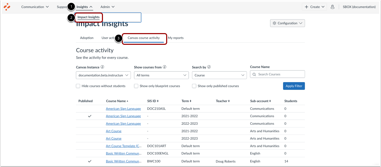Open American Sign Language 2021-2022 course link

click(123, 116)
